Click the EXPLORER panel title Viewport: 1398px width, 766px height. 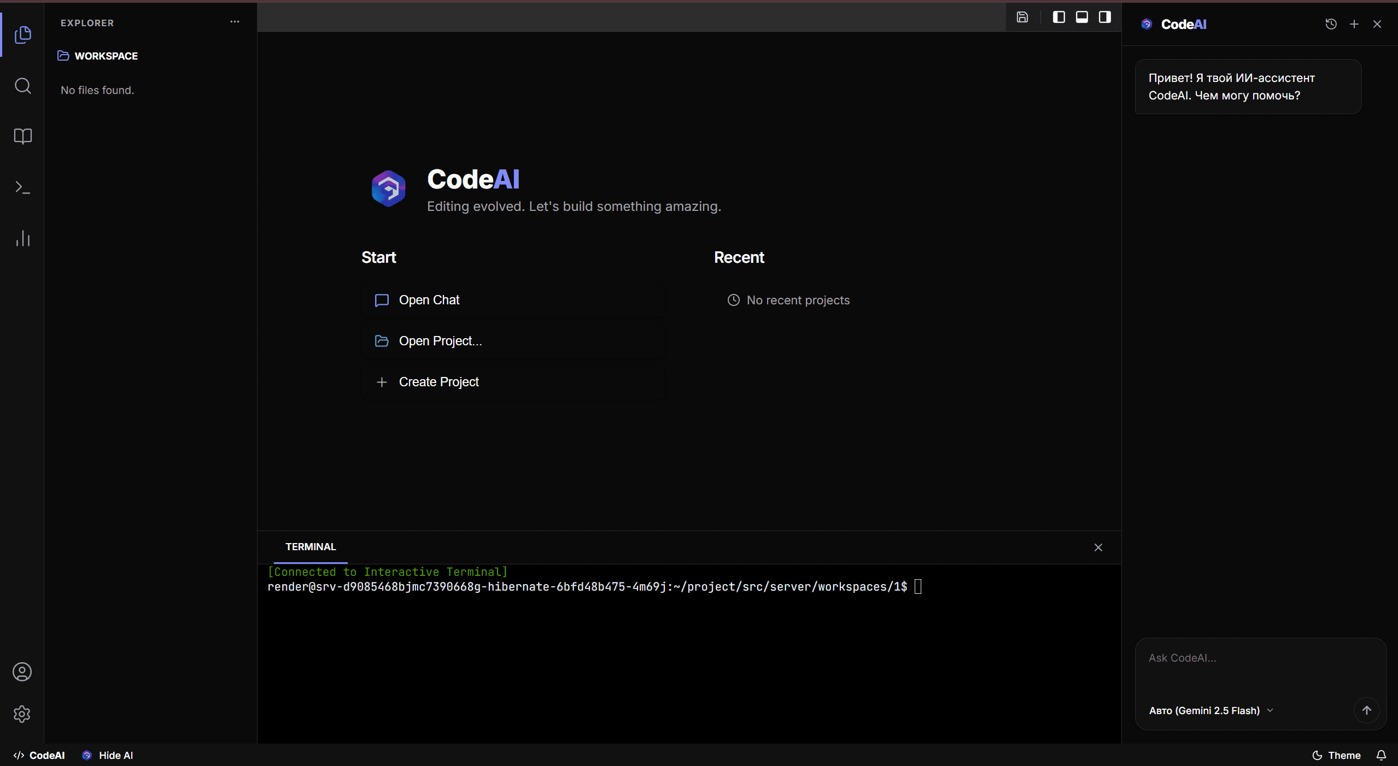[87, 23]
